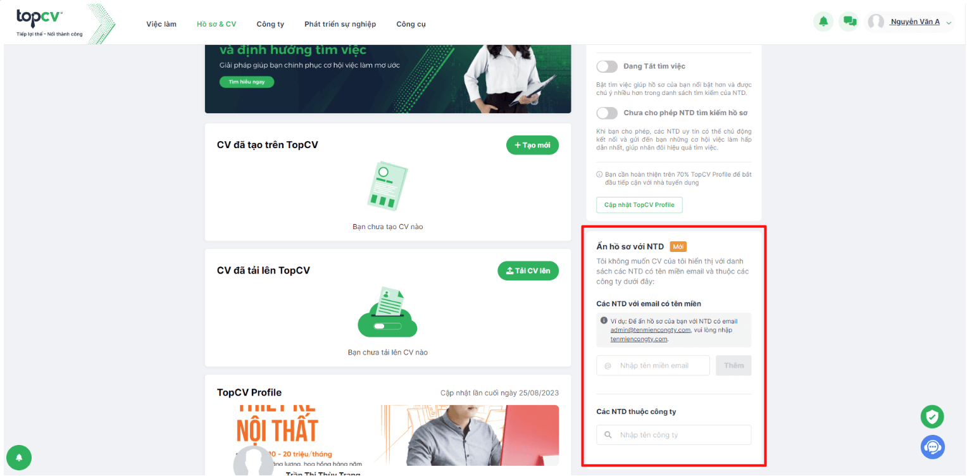Click the green shield verification icon
This screenshot has width=967, height=476.
tap(932, 416)
